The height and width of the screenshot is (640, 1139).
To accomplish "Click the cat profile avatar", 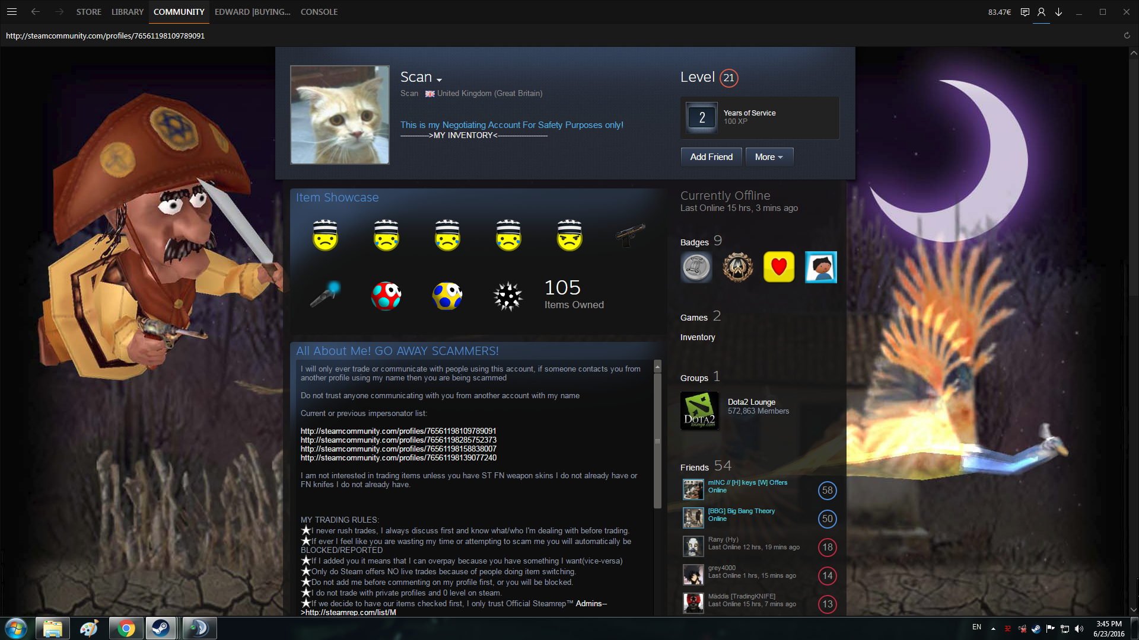I will [x=339, y=115].
